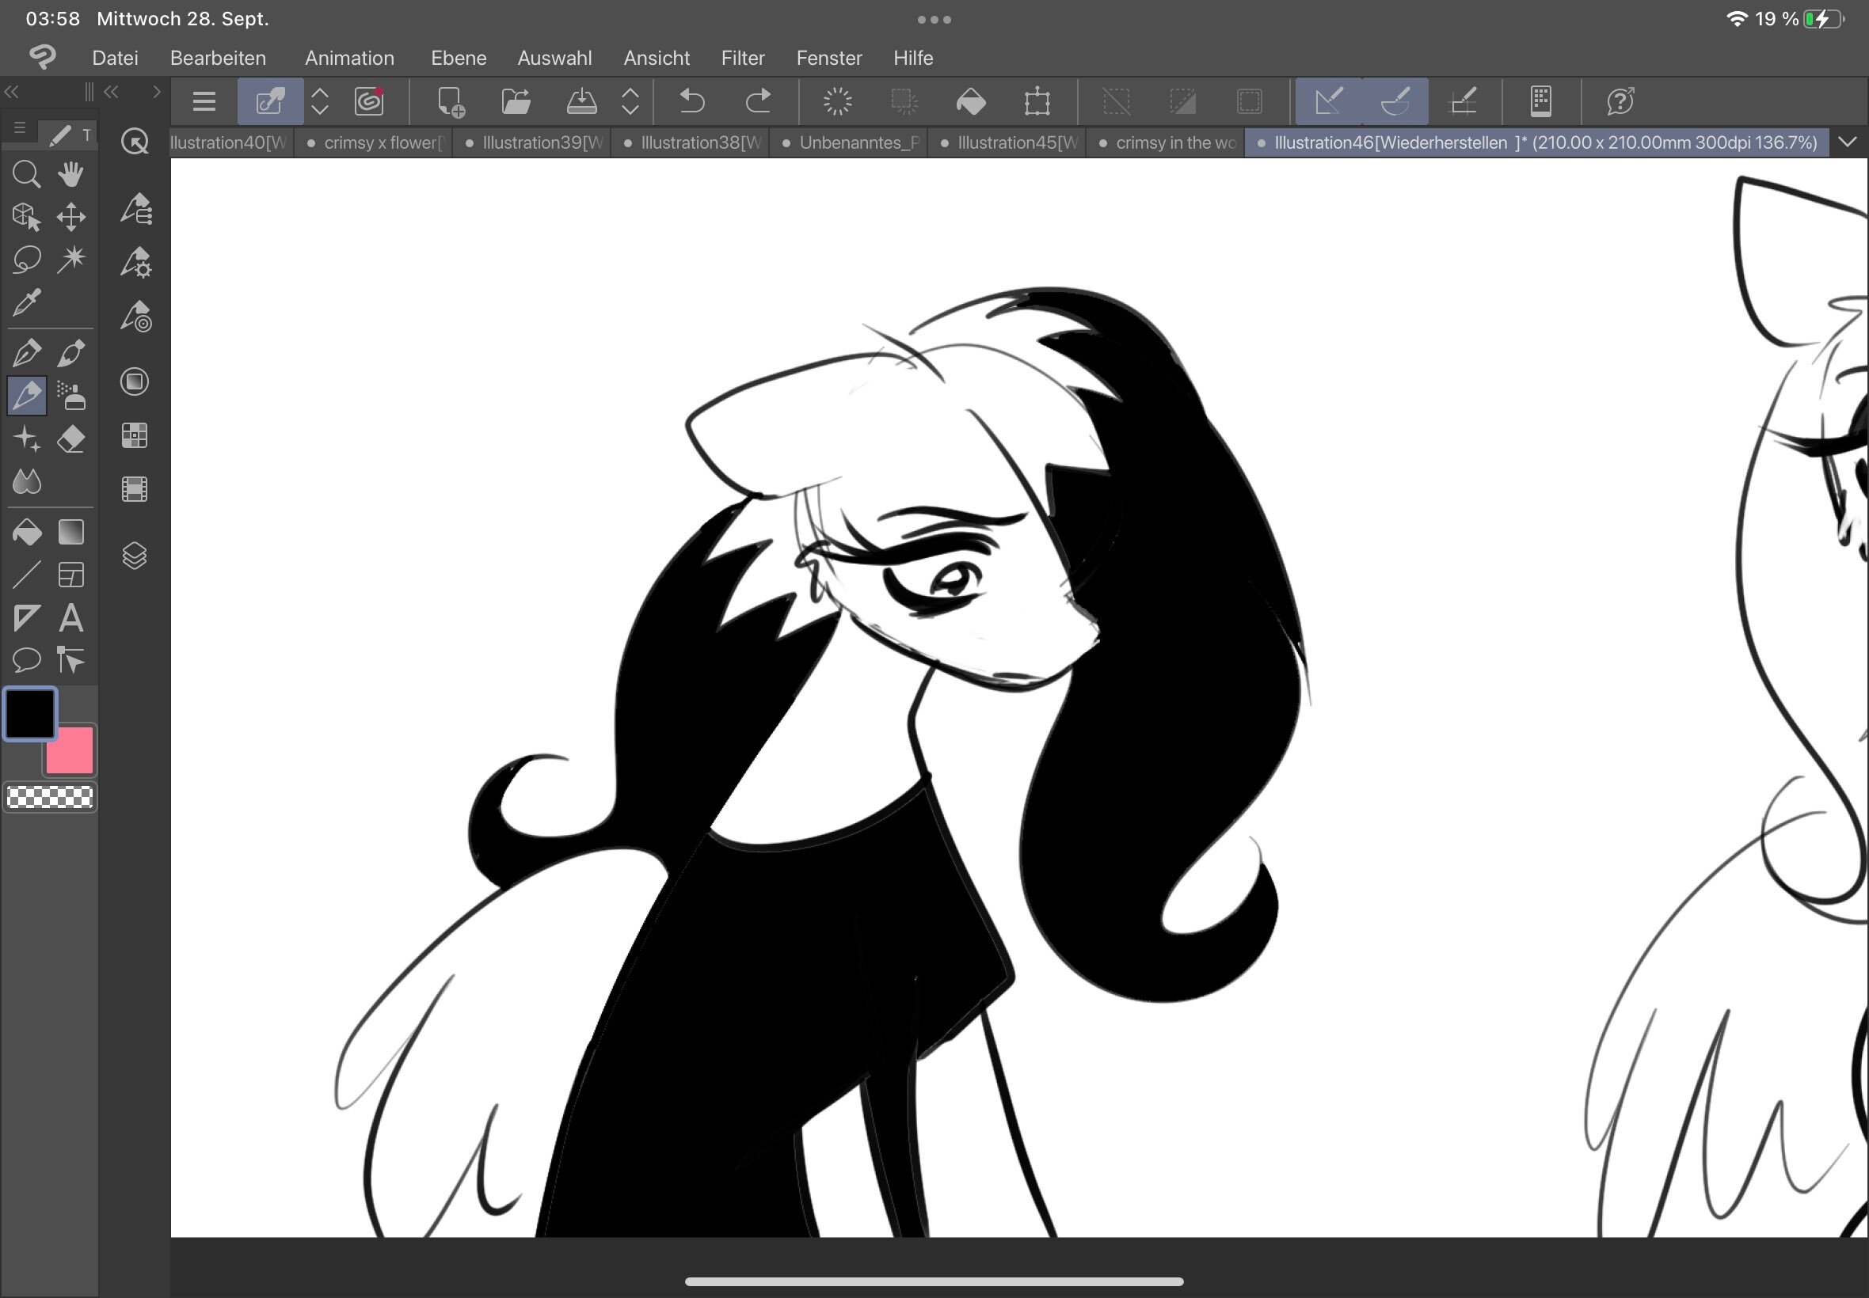
Task: Collapse the tool palette with double chevron
Action: click(11, 92)
